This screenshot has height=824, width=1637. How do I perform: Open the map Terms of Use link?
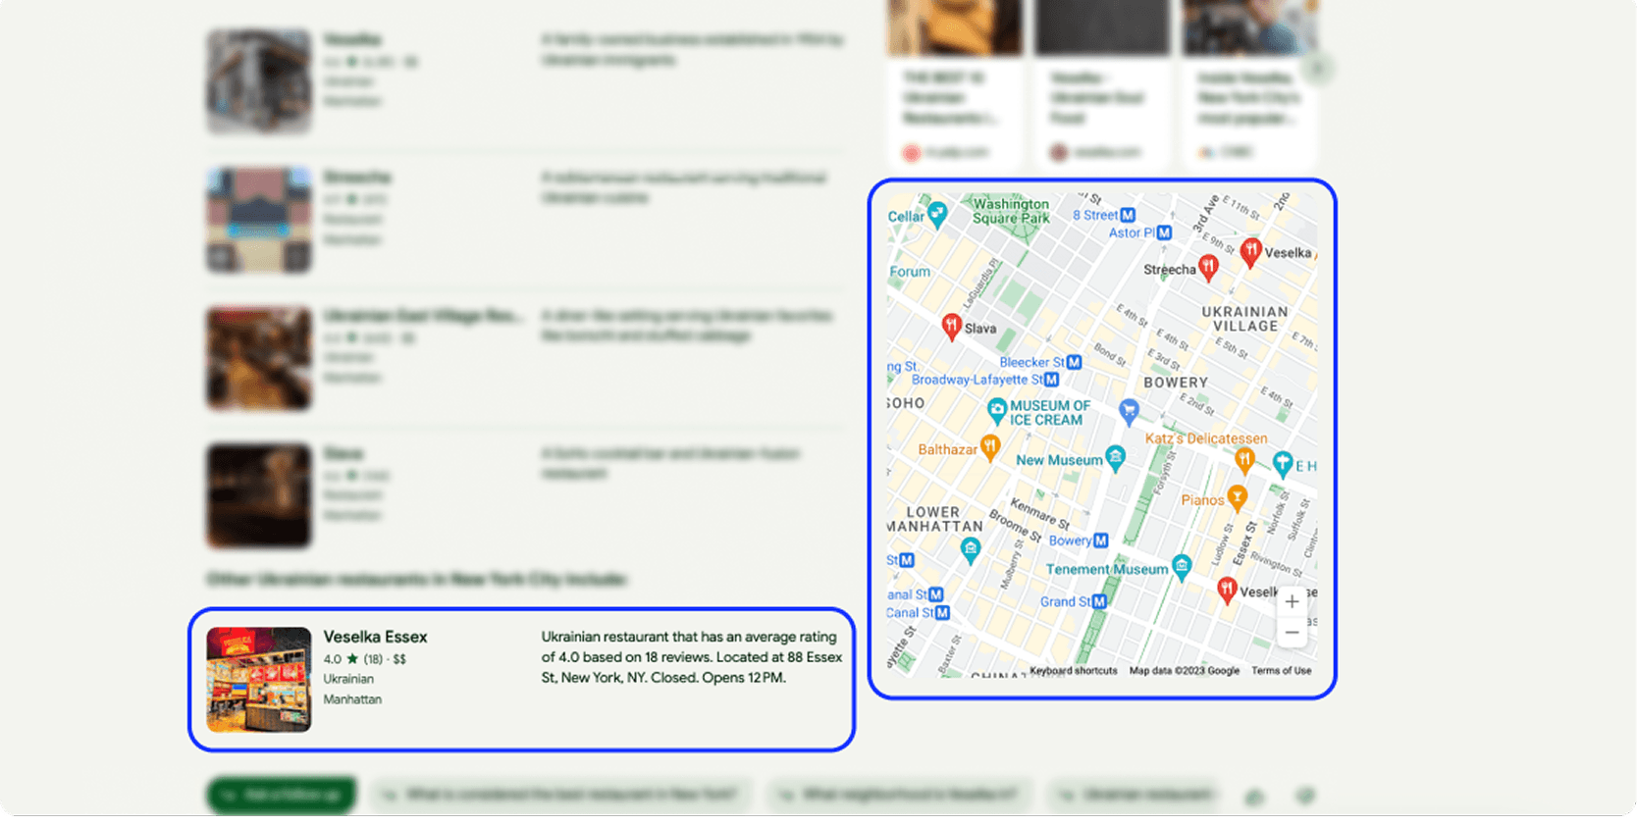1281,671
